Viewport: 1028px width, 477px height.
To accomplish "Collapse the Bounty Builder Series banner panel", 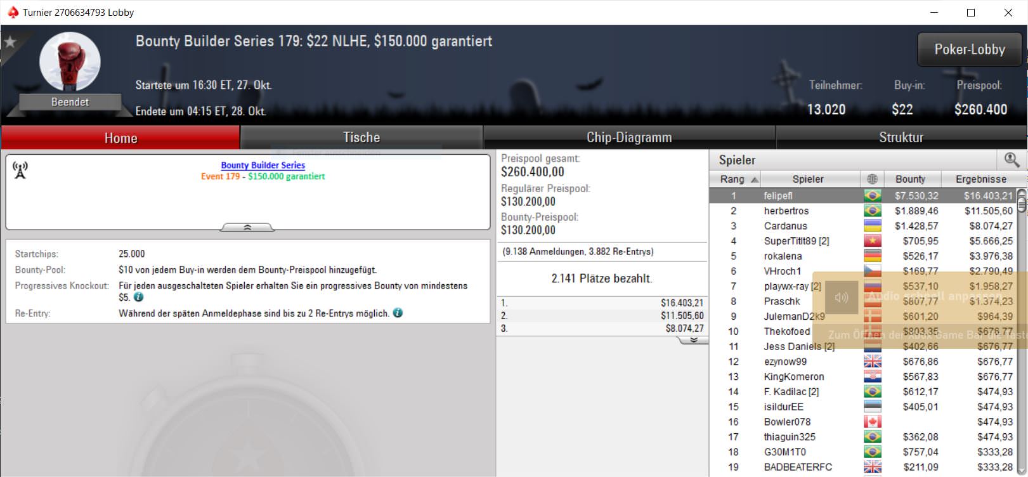I will pos(247,227).
